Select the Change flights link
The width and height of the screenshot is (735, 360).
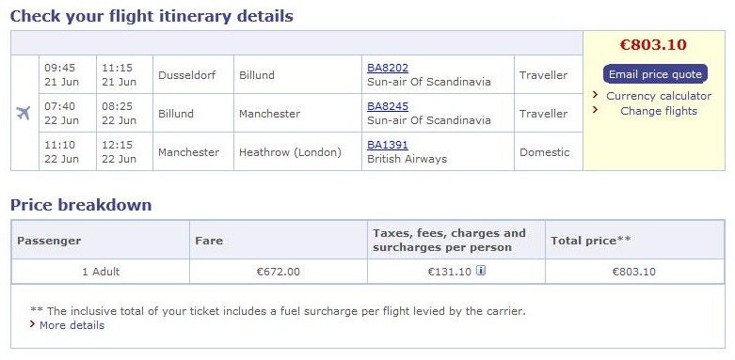[x=659, y=111]
